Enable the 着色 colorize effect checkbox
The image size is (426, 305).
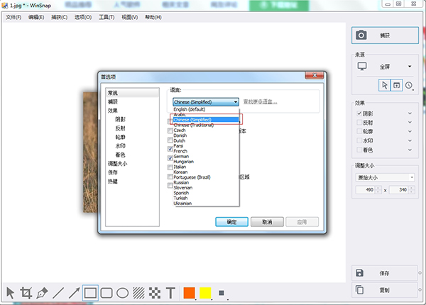pos(359,150)
